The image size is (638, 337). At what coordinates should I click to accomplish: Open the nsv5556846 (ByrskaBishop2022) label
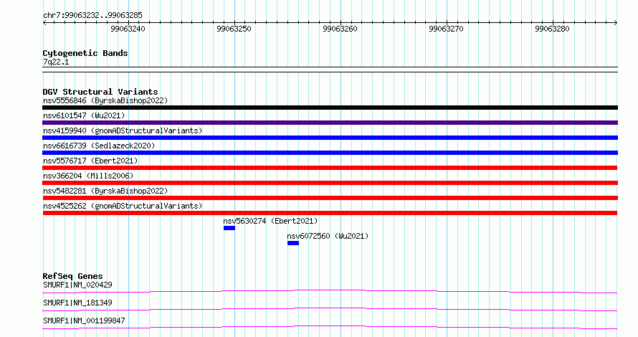tap(105, 100)
